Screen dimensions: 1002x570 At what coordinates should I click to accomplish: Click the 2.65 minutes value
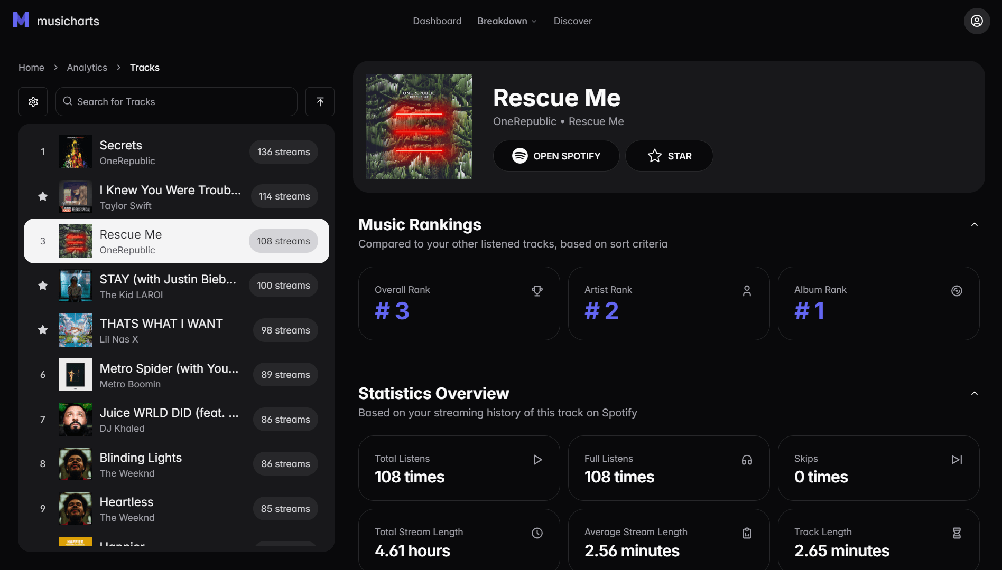click(x=842, y=550)
